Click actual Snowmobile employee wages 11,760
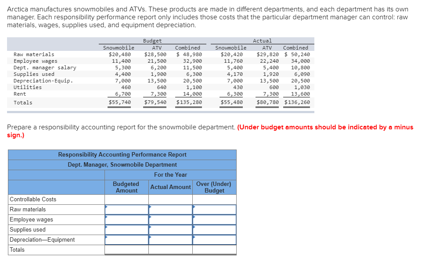The height and width of the screenshot is (264, 425). [233, 61]
